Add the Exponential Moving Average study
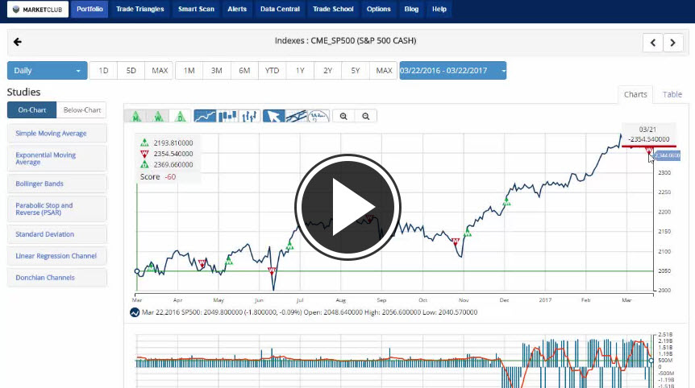 56,159
